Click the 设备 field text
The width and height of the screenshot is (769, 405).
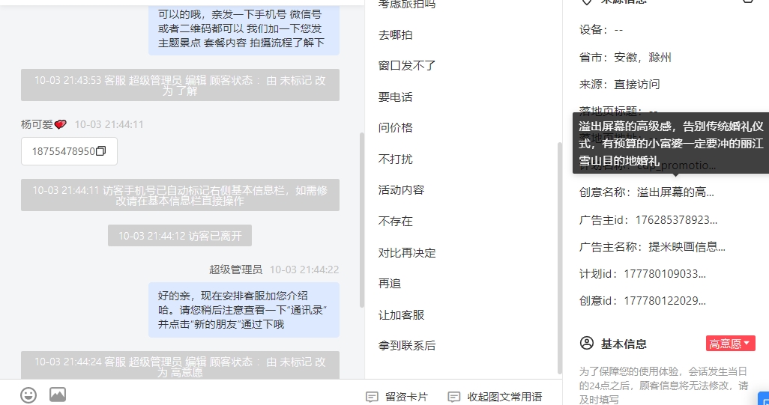pos(601,30)
